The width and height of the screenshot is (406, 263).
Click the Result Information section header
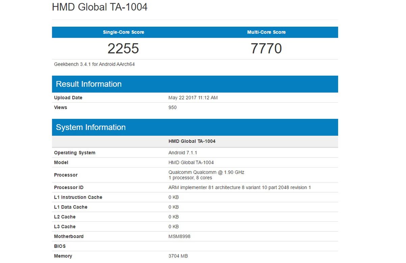point(195,84)
